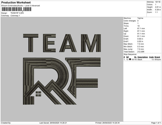Click the Page 1 of 1 indicator
The image size is (162, 125).
[156, 123]
